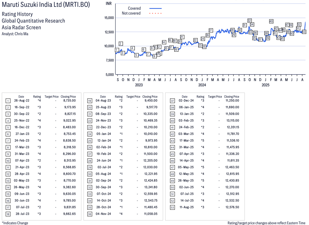
Task: Click chart marker 32 at the October 2024 peak
Action: pyautogui.click(x=249, y=20)
